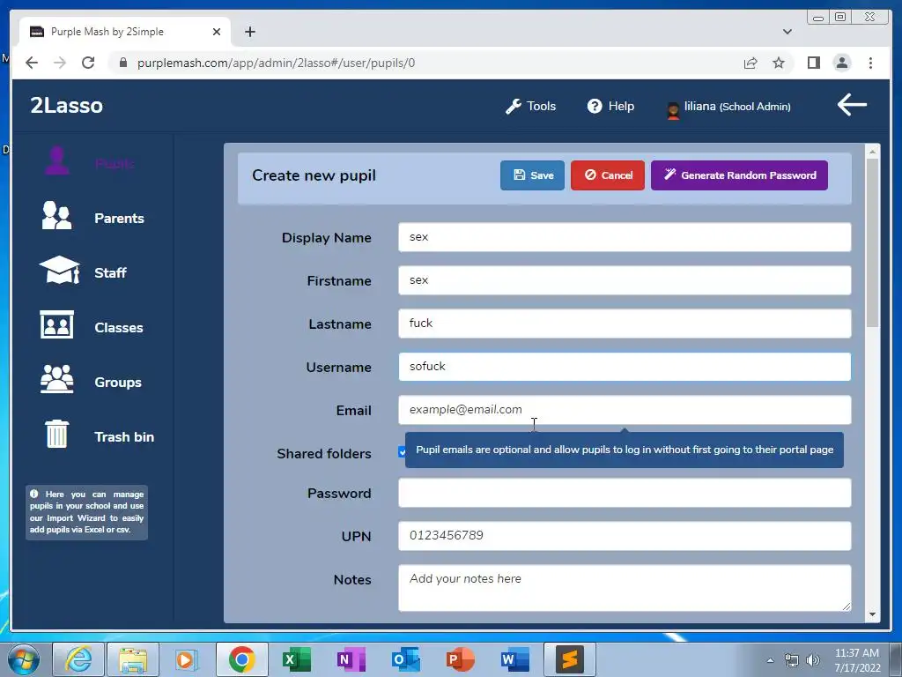
Task: Open the Parents section
Action: tap(92, 217)
